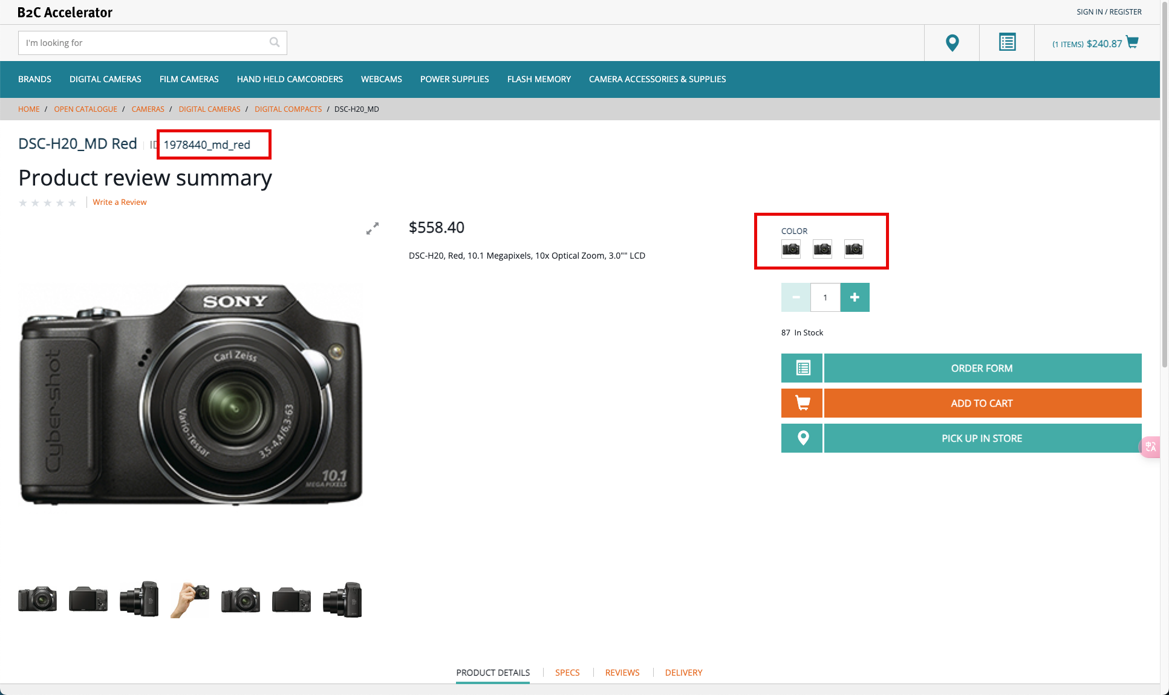Click the price $558.40
The height and width of the screenshot is (695, 1169).
[x=437, y=228]
